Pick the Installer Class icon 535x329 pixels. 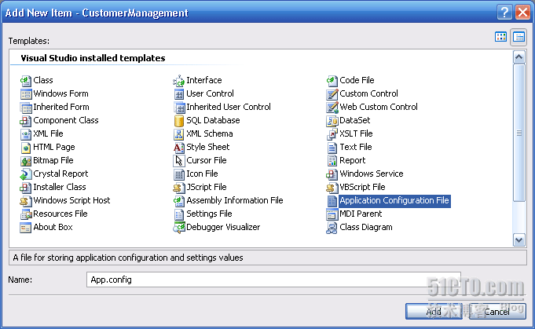[x=26, y=188]
